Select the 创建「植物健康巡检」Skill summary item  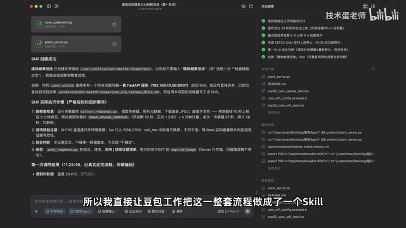pos(307,57)
